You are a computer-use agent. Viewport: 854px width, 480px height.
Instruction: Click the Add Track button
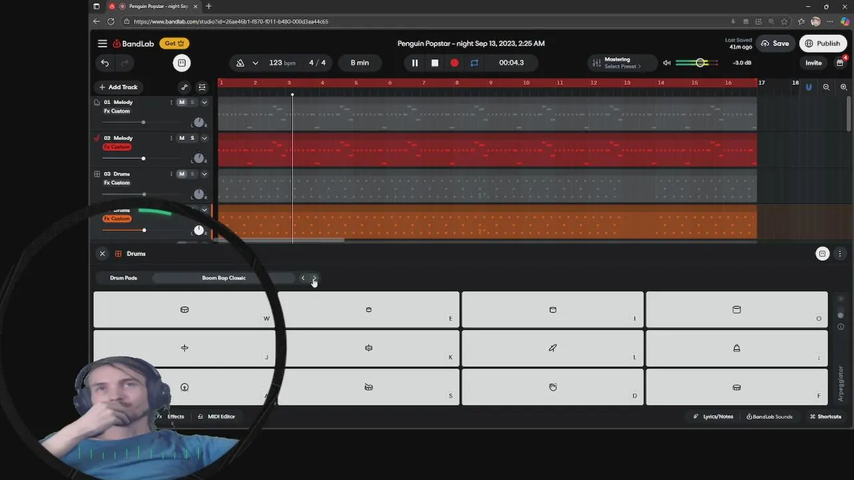pos(118,87)
